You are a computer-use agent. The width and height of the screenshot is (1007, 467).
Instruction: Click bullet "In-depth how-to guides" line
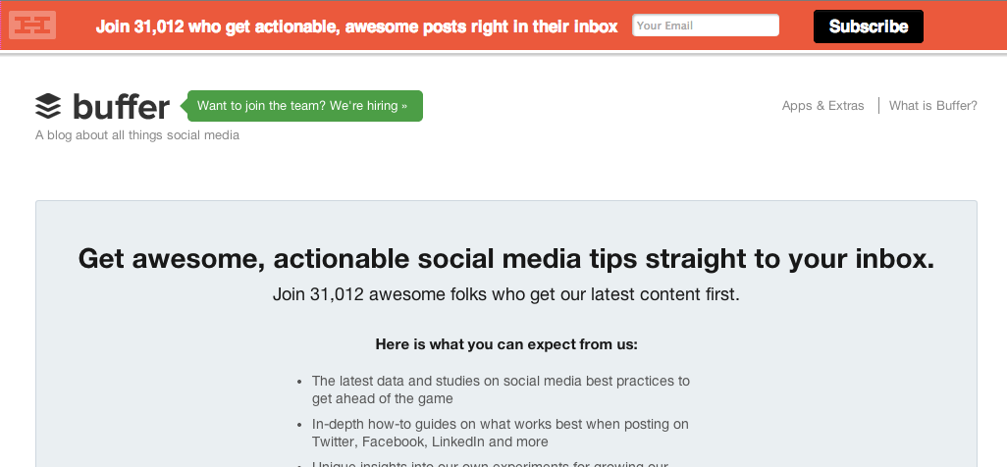tap(501, 424)
